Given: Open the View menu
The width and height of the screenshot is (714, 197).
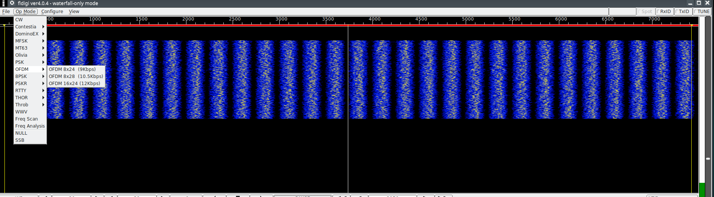Looking at the screenshot, I should [x=74, y=12].
